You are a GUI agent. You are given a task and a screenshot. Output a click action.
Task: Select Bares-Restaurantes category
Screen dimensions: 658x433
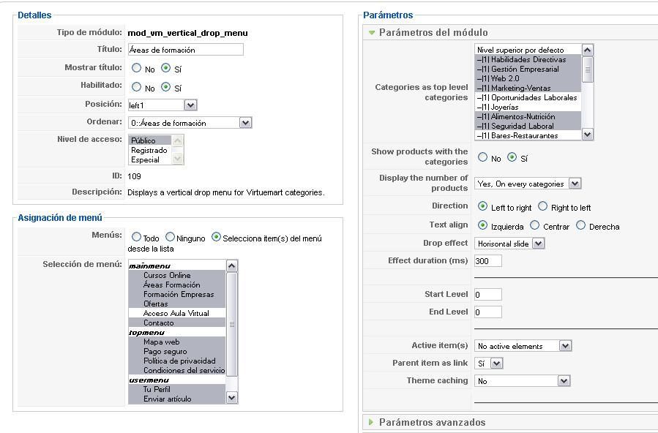point(528,135)
